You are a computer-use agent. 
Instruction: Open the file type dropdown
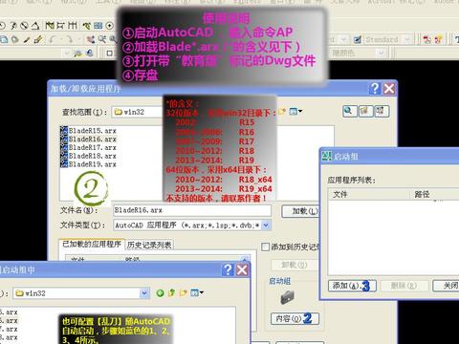pos(266,226)
